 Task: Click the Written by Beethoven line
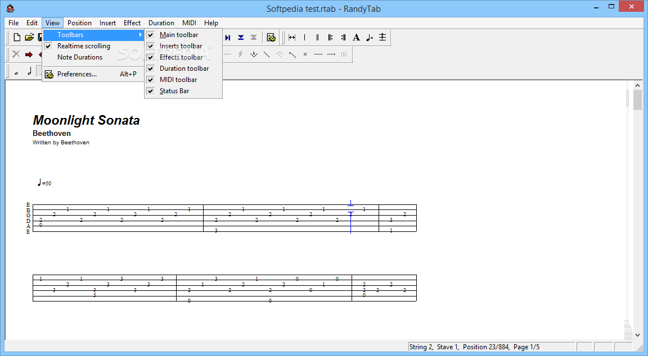[x=61, y=142]
